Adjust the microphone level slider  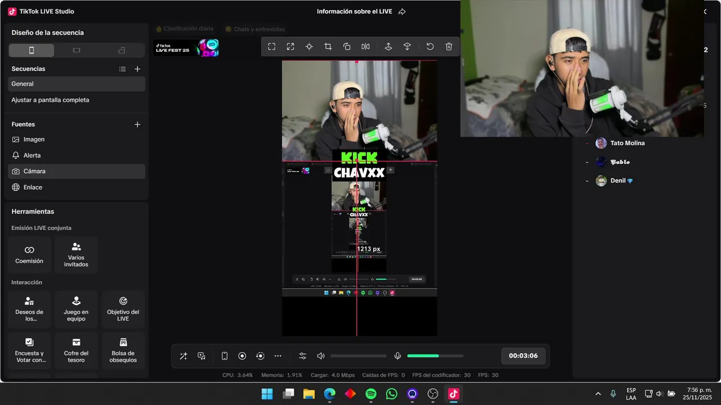pyautogui.click(x=435, y=356)
